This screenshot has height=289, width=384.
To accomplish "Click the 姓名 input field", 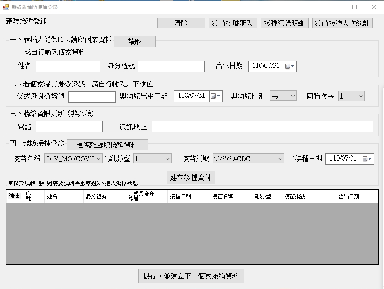I will 68,66.
